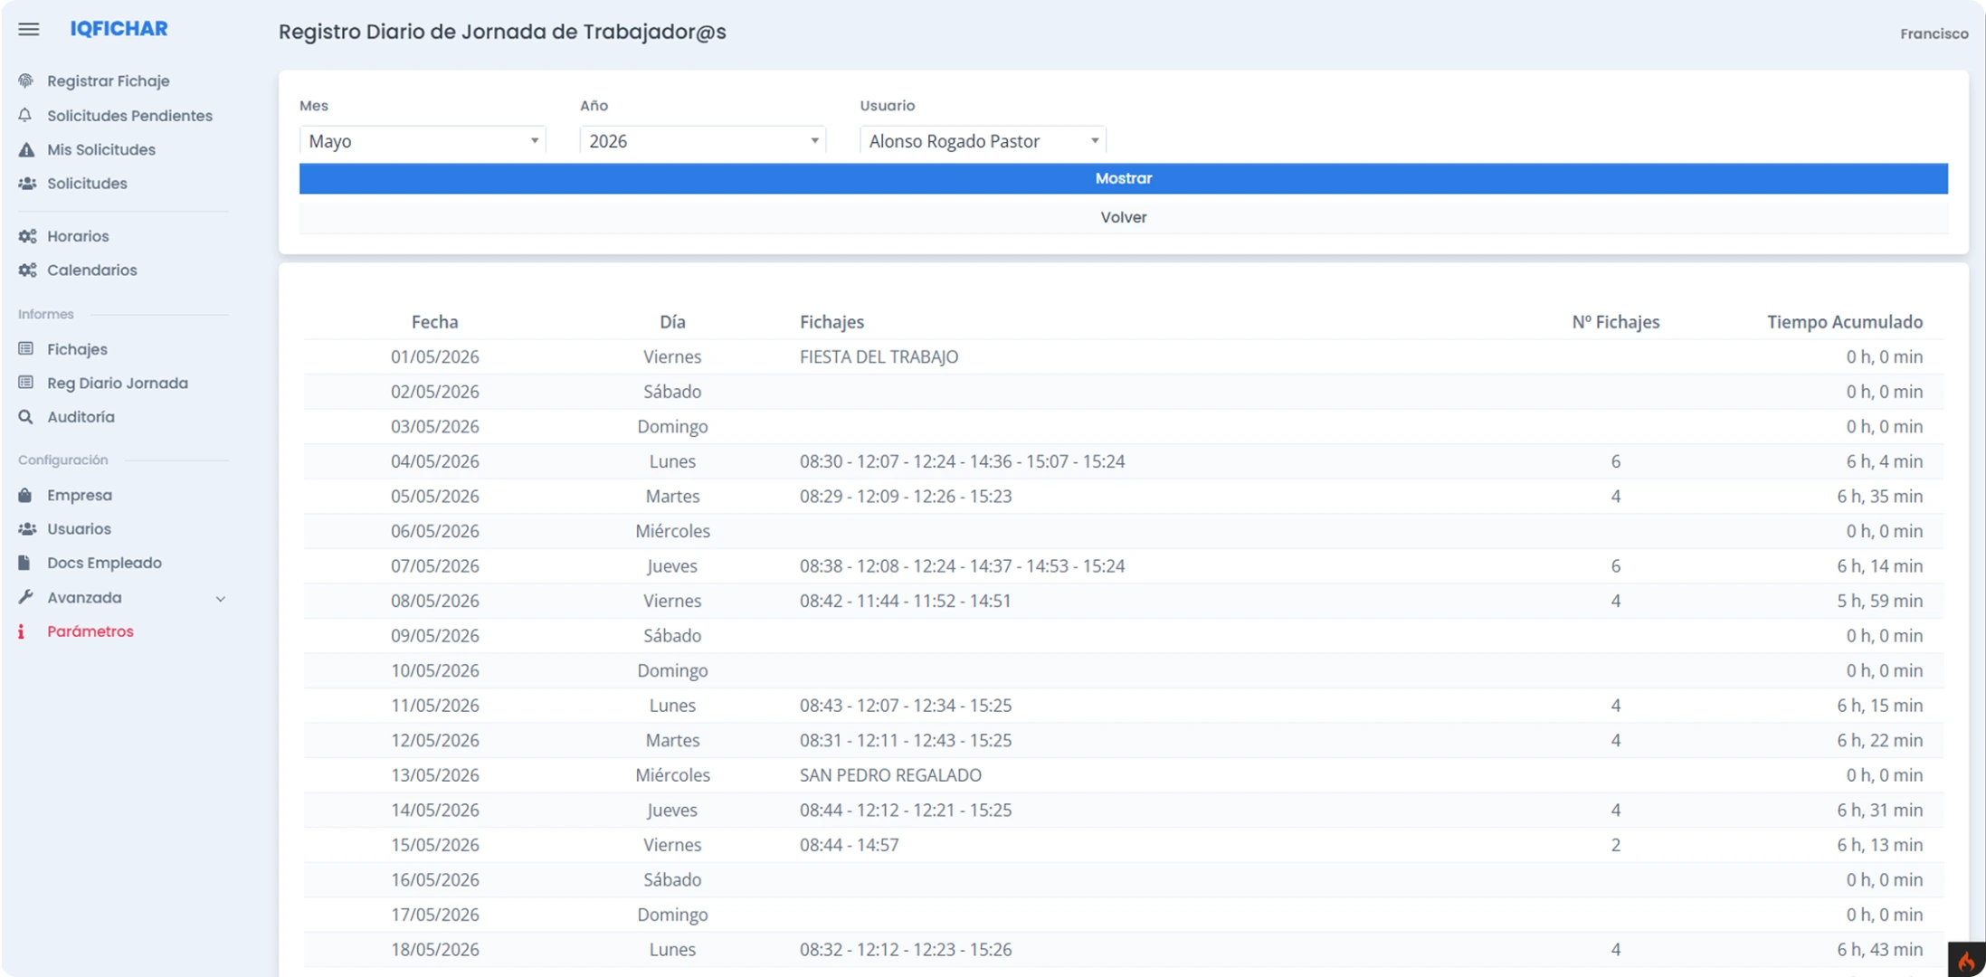
Task: Go to Calendarios in the sidebar
Action: [x=92, y=270]
